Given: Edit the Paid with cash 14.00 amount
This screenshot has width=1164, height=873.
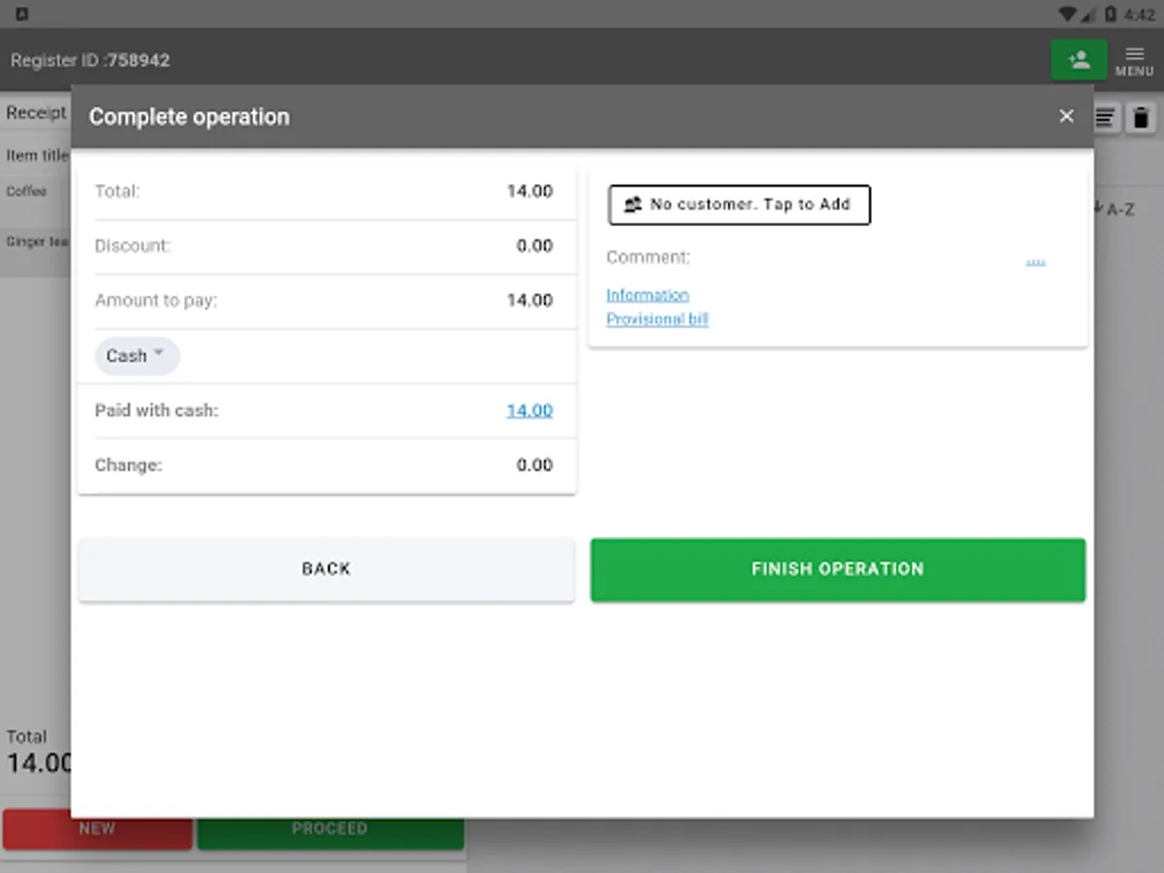Looking at the screenshot, I should point(530,410).
